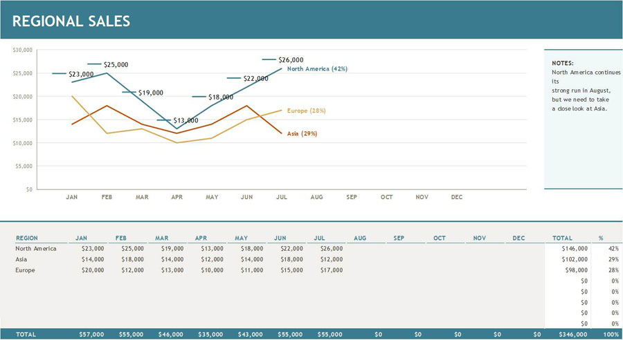623x340 pixels.
Task: Click Asia's JAN cell showing $14,000
Action: pyautogui.click(x=92, y=259)
